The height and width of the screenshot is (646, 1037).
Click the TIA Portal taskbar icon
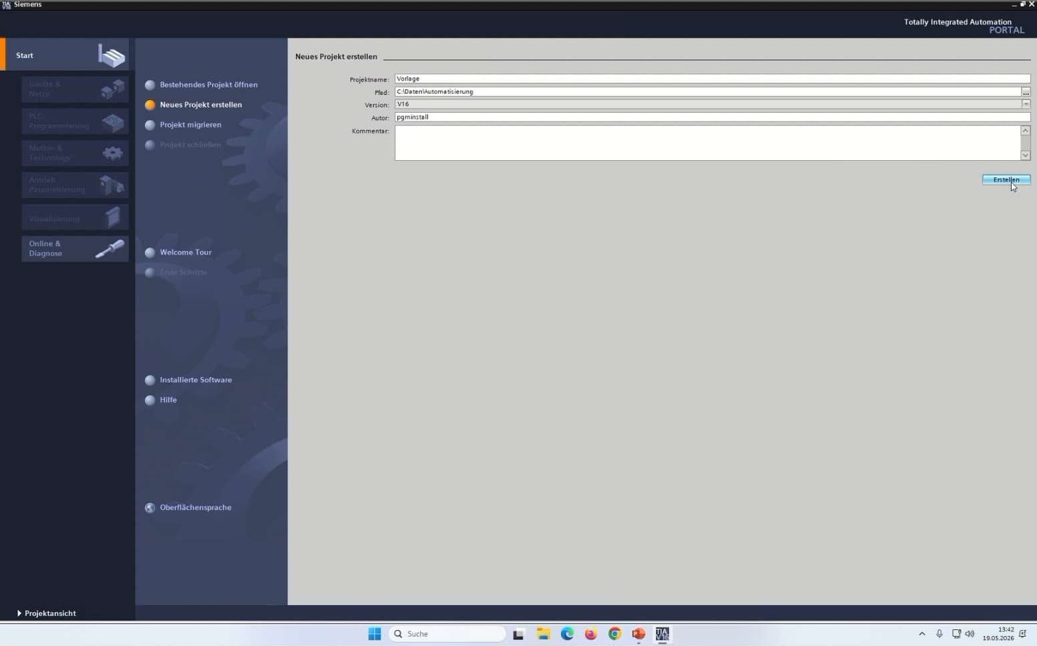click(x=662, y=634)
